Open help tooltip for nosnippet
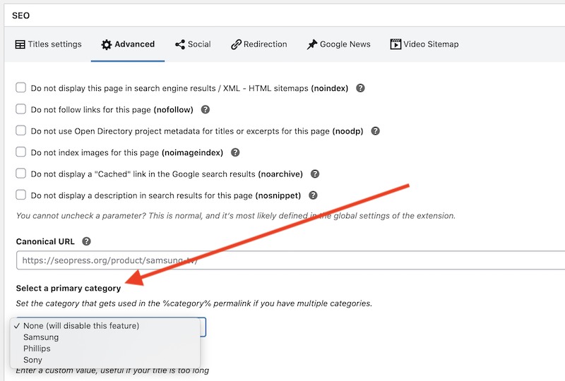The image size is (565, 381). click(x=313, y=195)
